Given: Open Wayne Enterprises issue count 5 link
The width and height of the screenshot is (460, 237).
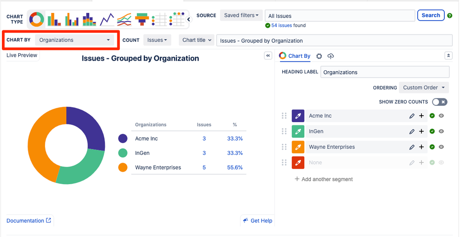Looking at the screenshot, I should click(204, 168).
